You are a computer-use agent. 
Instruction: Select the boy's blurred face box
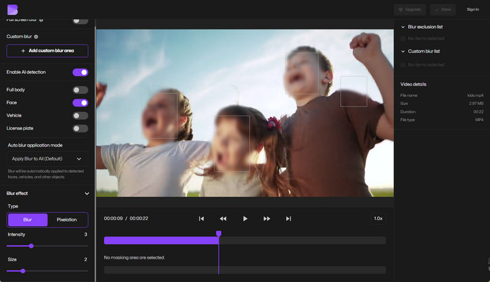tap(302, 74)
